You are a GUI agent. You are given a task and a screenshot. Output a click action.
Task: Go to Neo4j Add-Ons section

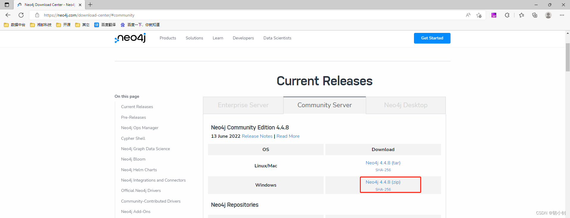[x=136, y=211]
